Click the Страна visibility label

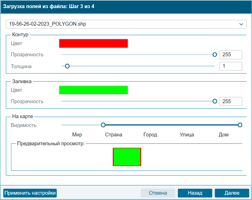coord(114,135)
